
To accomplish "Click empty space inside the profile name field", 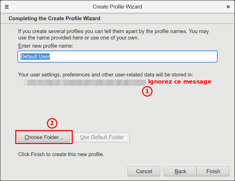I will coord(142,57).
